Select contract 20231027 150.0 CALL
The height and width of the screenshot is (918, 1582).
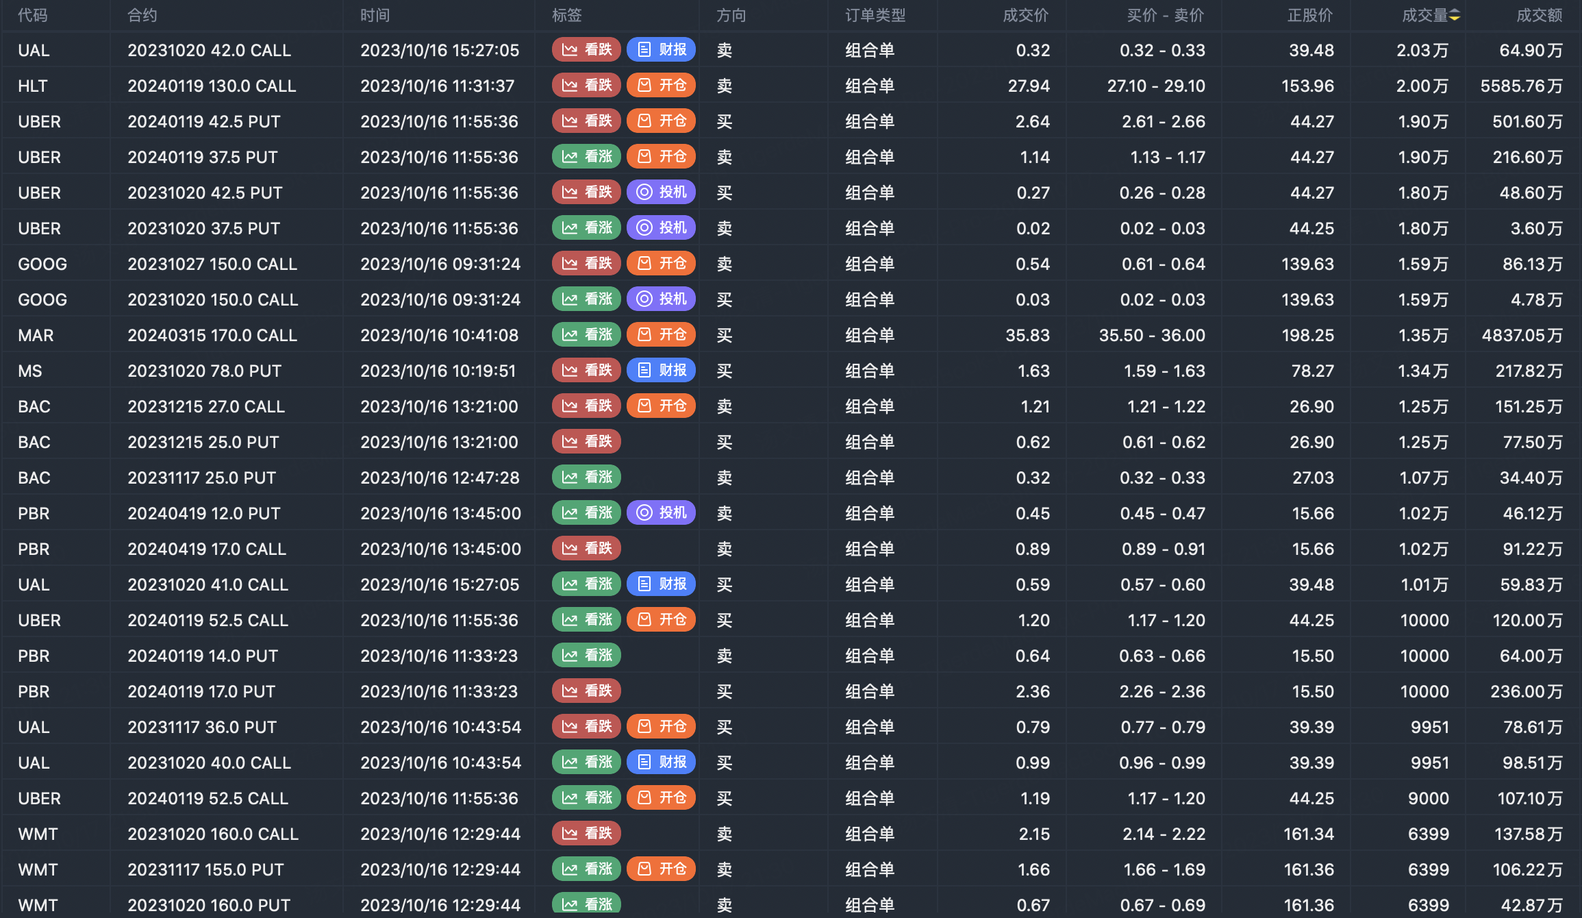[212, 264]
